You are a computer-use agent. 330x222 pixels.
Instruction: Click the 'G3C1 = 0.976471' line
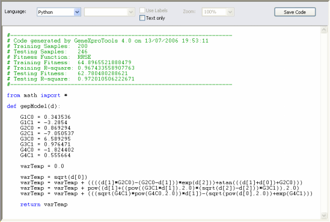click(x=46, y=144)
